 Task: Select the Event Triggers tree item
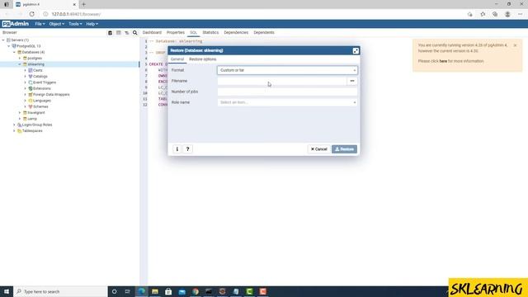[x=45, y=82]
